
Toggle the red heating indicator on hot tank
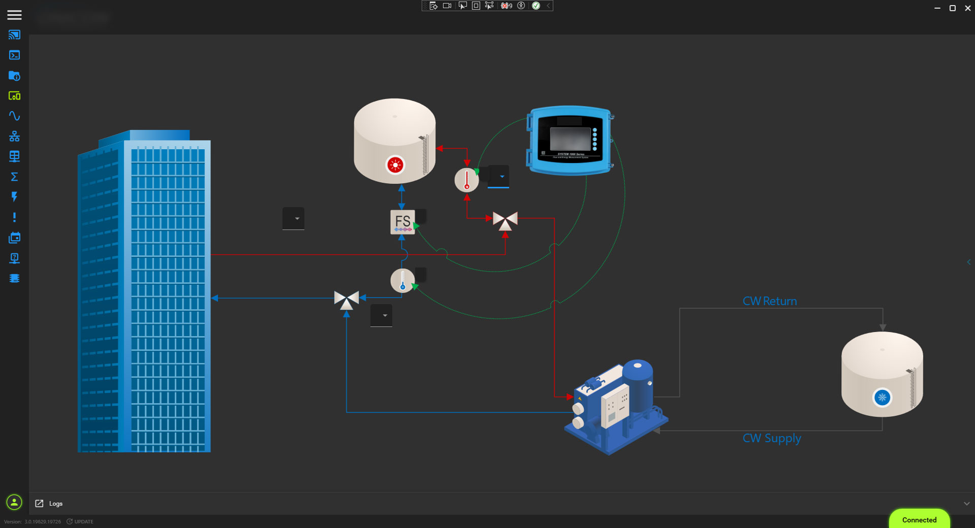(x=395, y=165)
